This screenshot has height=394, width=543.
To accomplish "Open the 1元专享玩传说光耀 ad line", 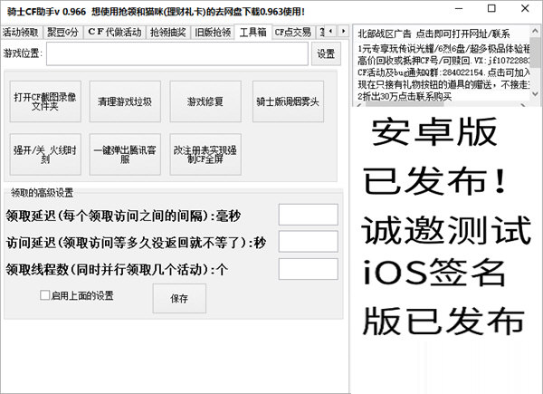I will coord(443,49).
